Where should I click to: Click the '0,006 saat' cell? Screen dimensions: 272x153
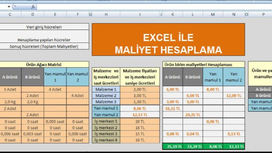10,134
